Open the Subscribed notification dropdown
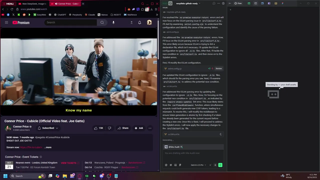 [x=48, y=128]
